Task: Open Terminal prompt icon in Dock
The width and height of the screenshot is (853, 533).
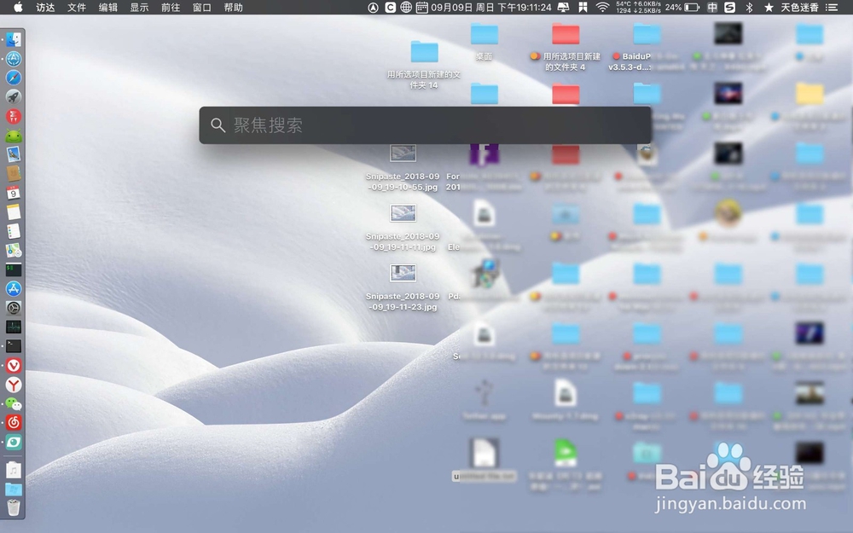Action: (x=14, y=346)
